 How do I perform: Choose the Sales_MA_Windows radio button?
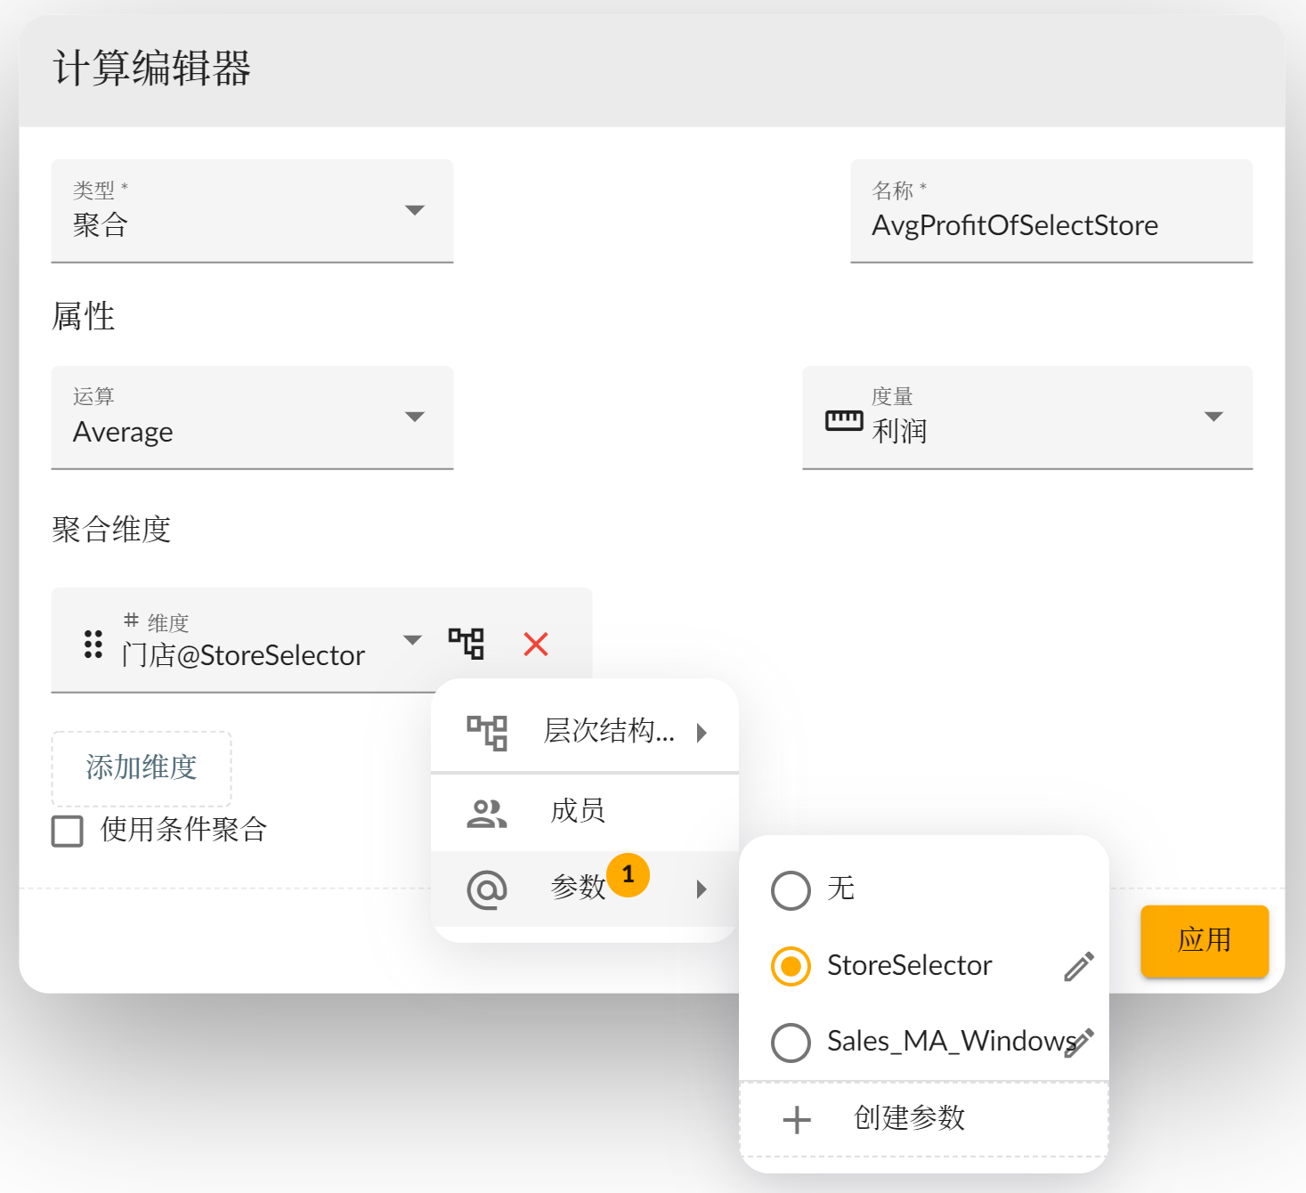pyautogui.click(x=791, y=1042)
